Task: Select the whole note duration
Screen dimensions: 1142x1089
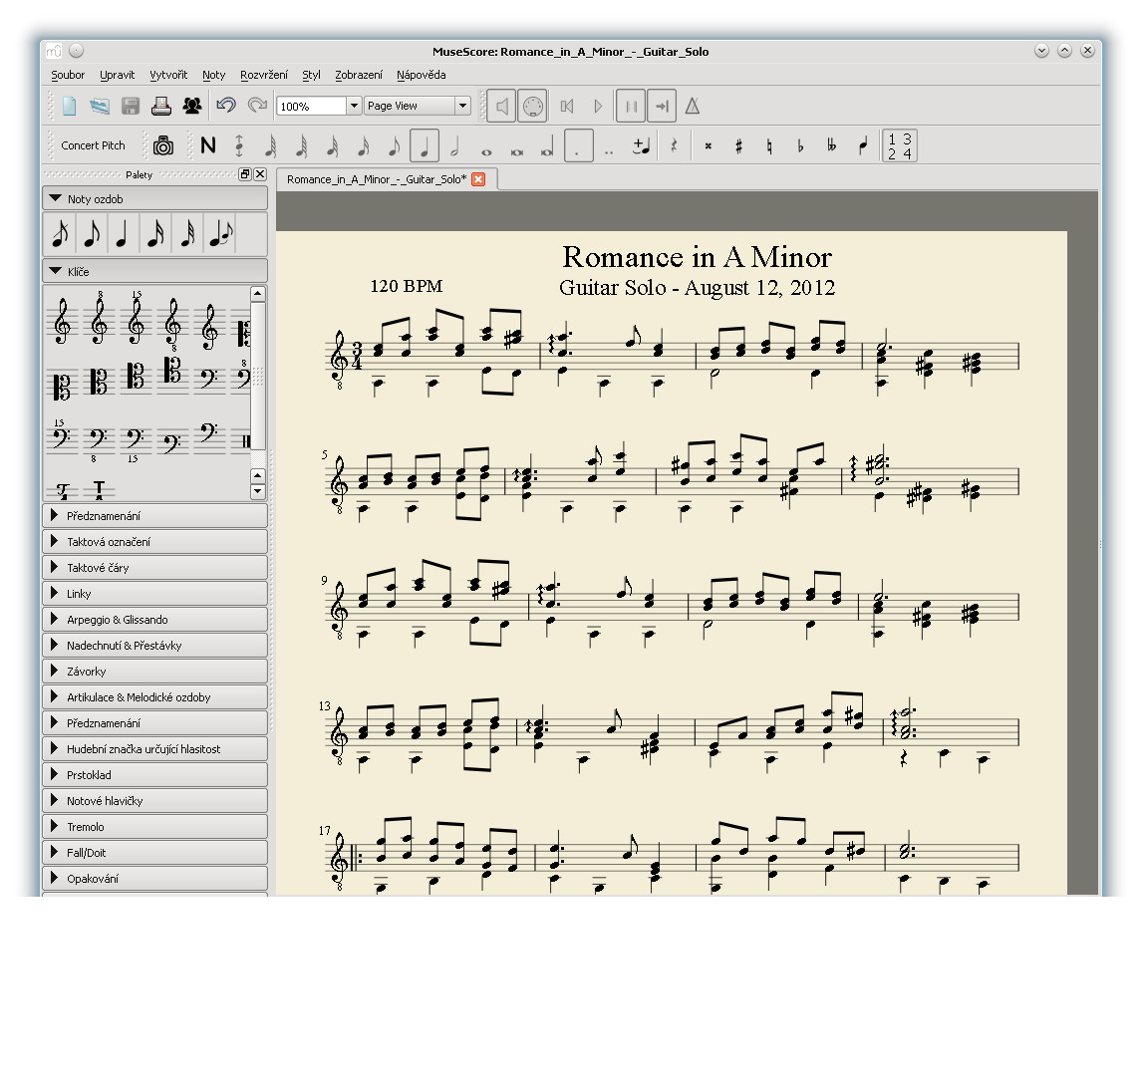Action: (486, 151)
